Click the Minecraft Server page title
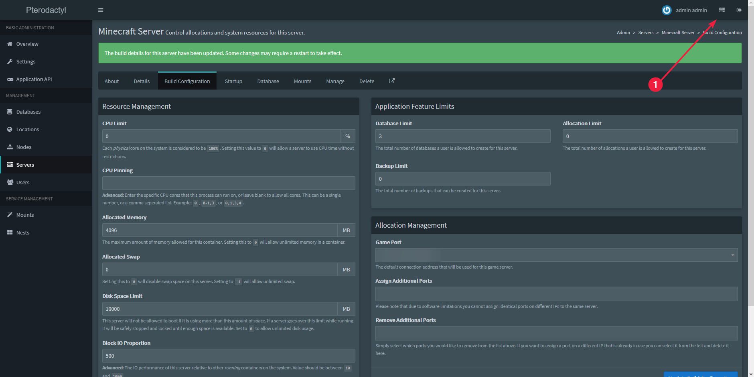Viewport: 754px width, 377px height. pyautogui.click(x=131, y=31)
